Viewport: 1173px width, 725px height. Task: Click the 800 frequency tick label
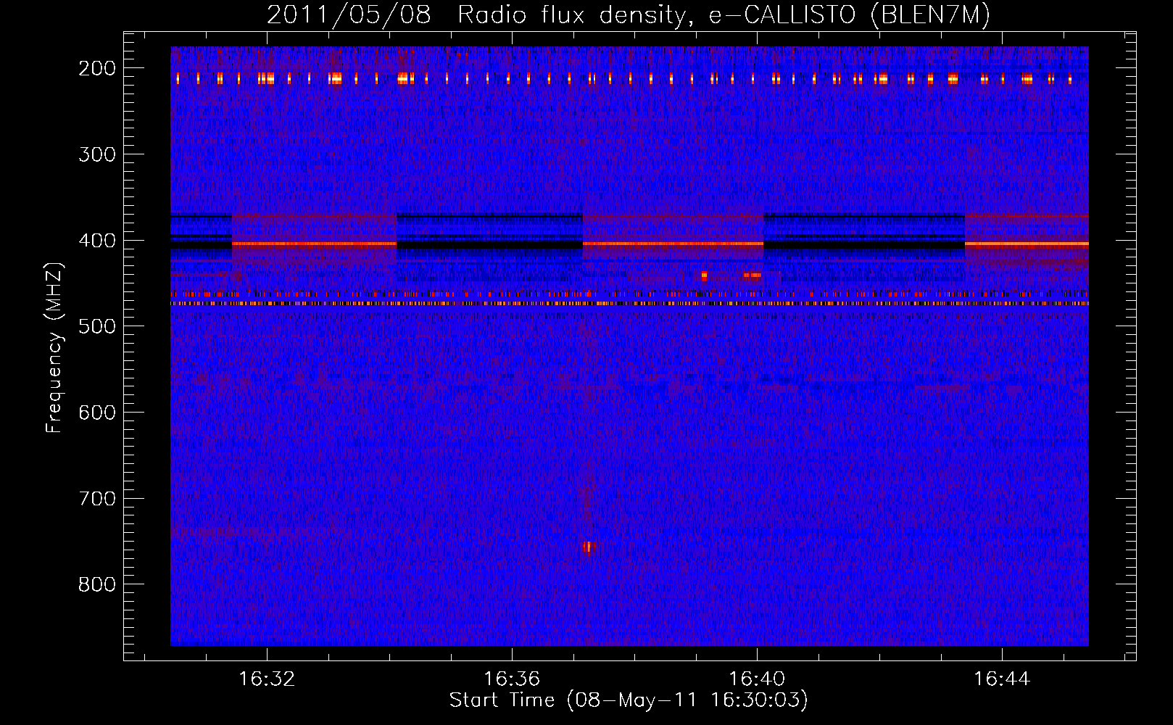(97, 584)
